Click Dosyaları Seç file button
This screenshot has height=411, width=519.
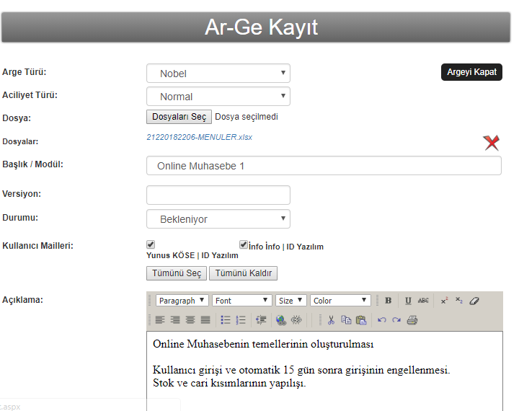coord(179,117)
